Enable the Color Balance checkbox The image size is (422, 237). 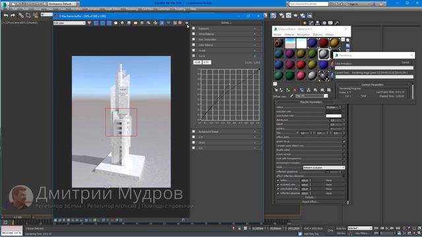(193, 45)
